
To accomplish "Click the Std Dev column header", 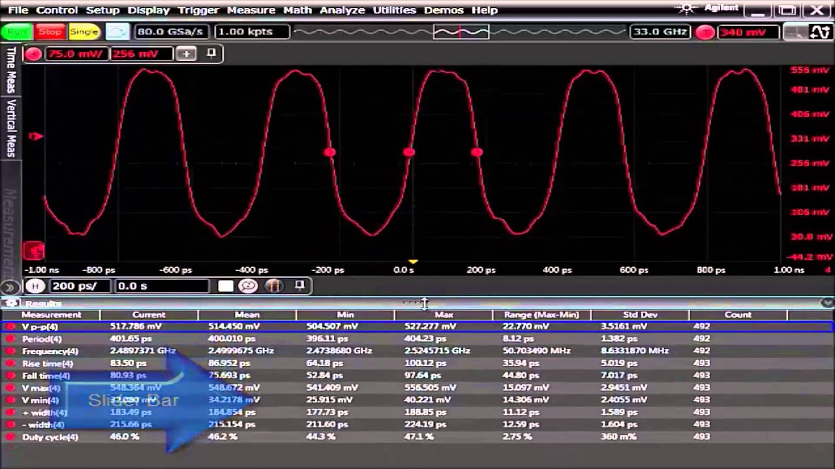I will click(640, 315).
